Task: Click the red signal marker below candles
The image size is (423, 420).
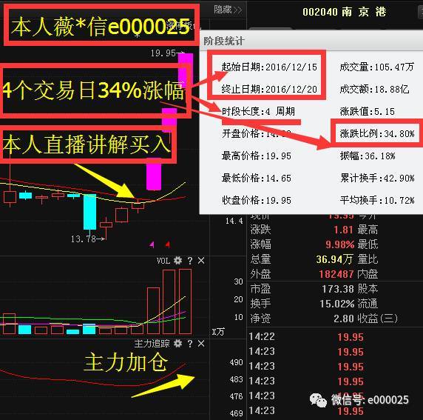Action: [168, 244]
